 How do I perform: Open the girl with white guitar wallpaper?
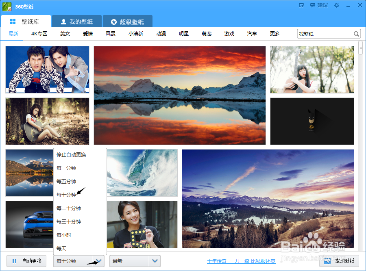312,69
